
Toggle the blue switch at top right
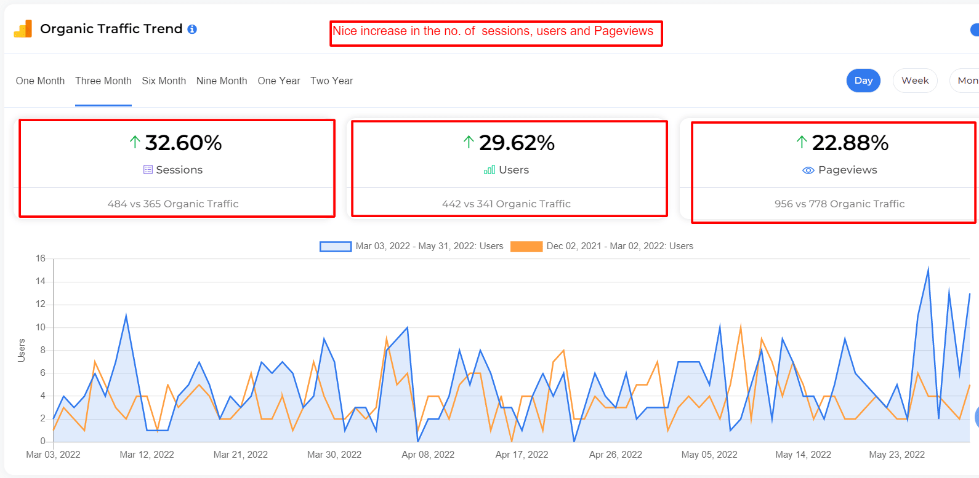[x=974, y=30]
